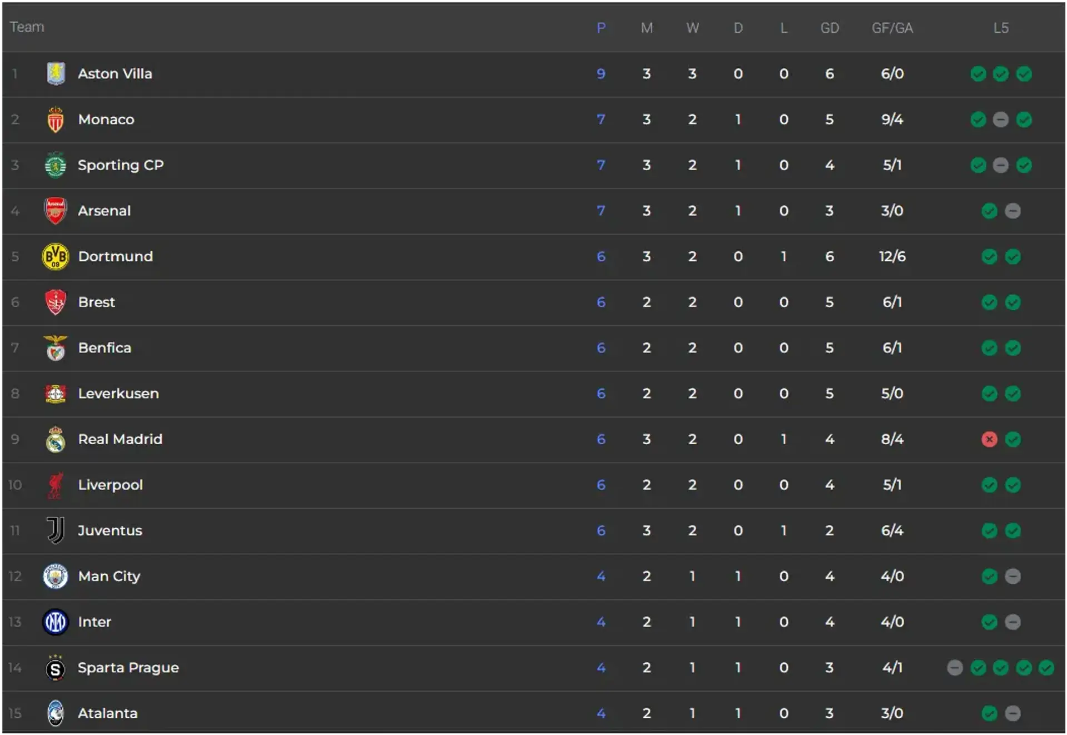This screenshot has width=1067, height=735.
Task: Click the Real Madrid crest
Action: pos(56,439)
